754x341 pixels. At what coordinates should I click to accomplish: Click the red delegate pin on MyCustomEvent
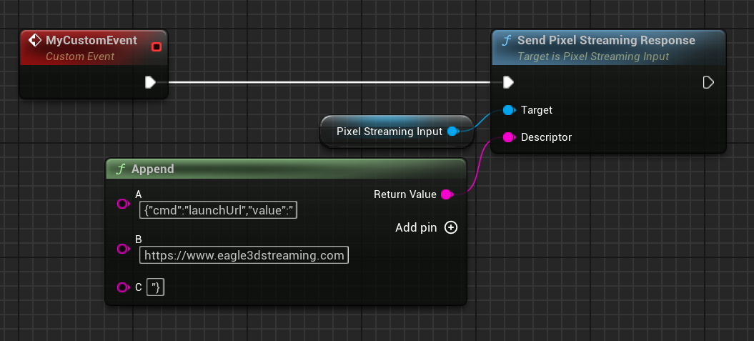pyautogui.click(x=157, y=47)
